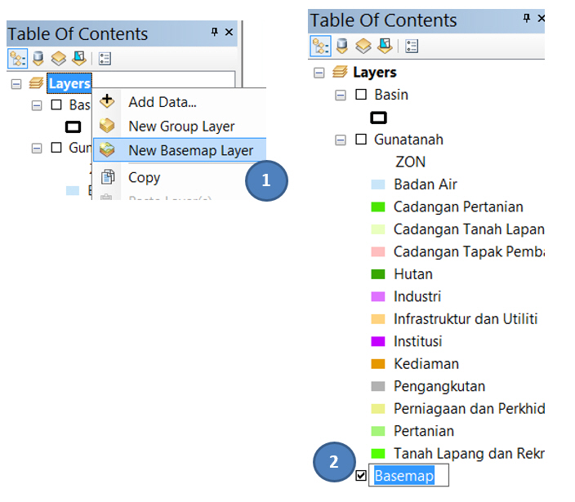Collapse the Gunatanah legend in right panel

341,140
